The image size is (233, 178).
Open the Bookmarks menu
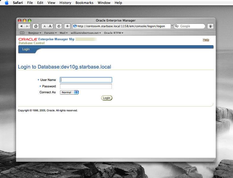pos(84,3)
